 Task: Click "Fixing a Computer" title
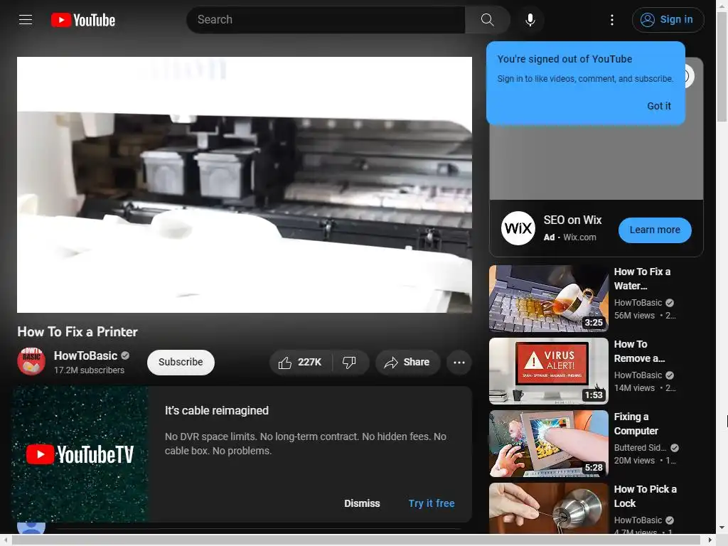(636, 424)
